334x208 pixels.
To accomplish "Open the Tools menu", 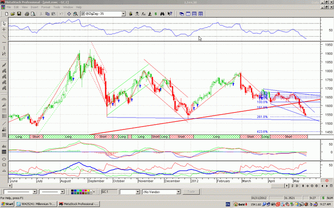I will (x=57, y=8).
